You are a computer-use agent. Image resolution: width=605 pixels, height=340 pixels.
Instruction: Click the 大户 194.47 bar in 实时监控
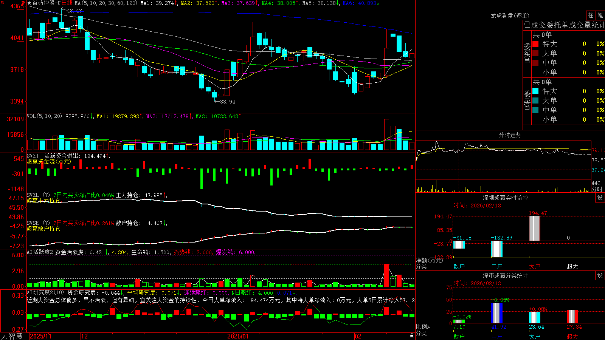point(535,228)
